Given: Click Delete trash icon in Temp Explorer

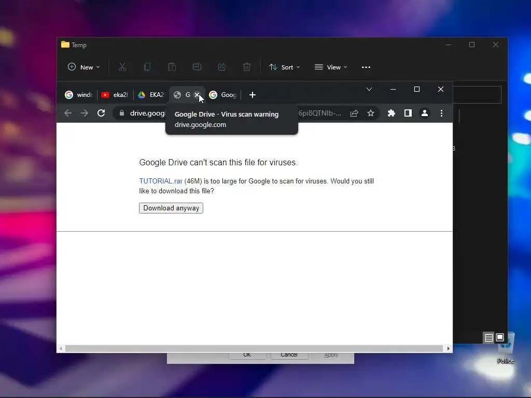Looking at the screenshot, I should (x=247, y=67).
